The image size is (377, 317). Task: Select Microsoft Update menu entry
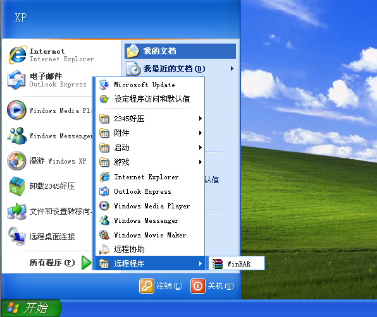150,85
